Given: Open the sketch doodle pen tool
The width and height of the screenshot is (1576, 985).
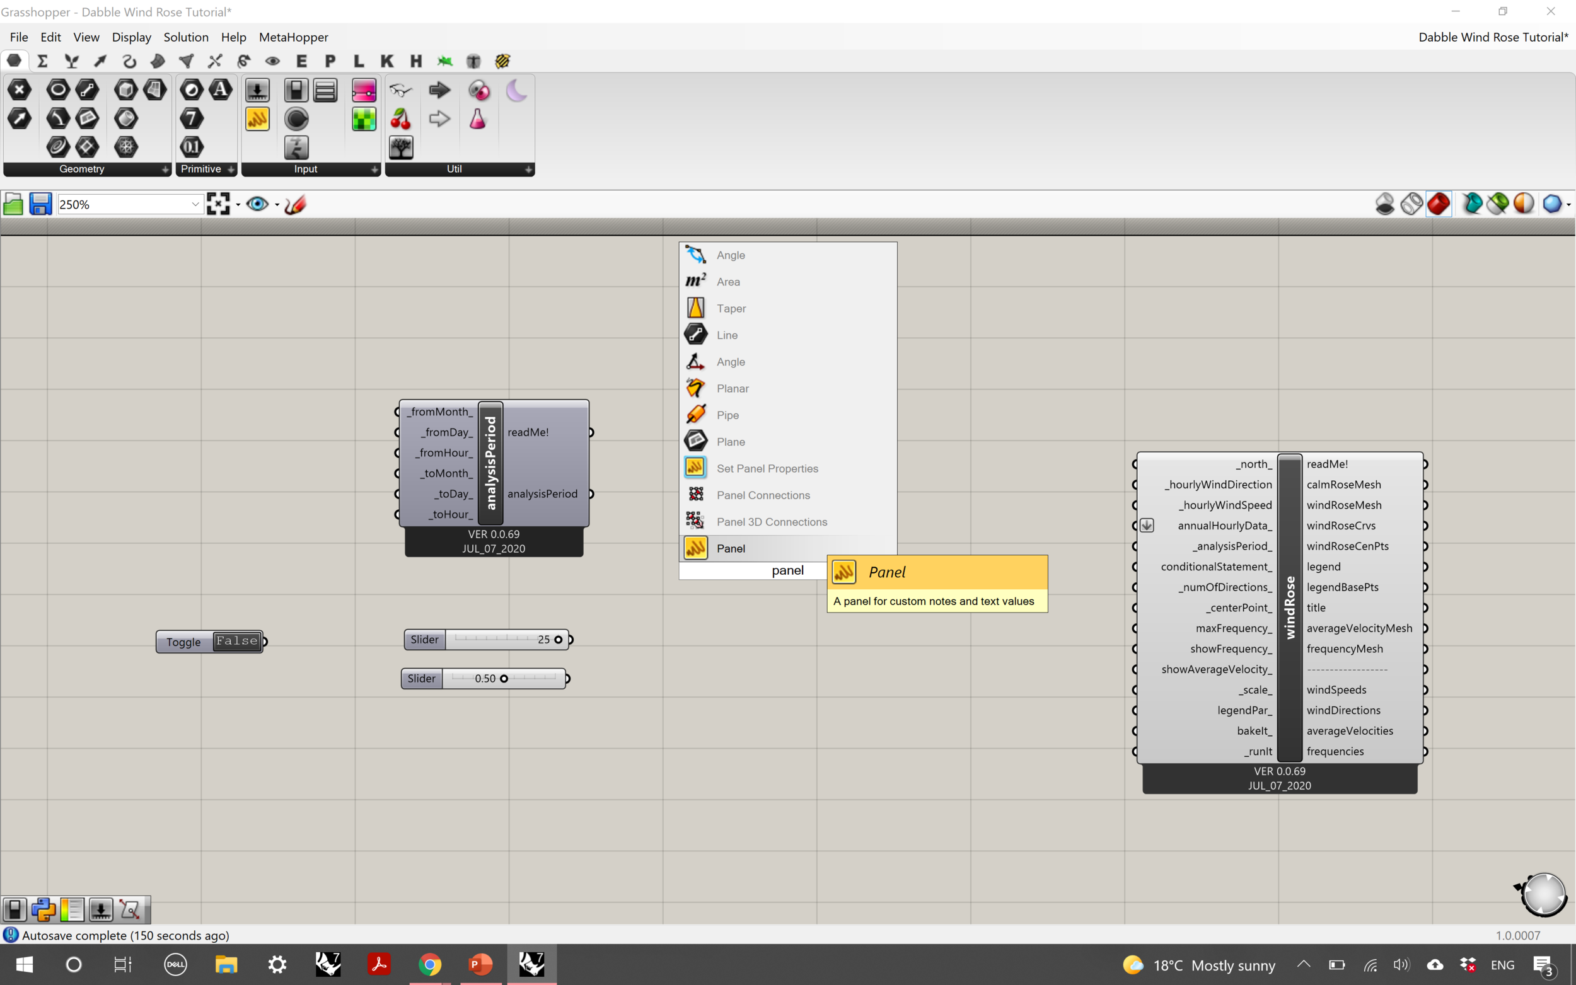Looking at the screenshot, I should pyautogui.click(x=295, y=205).
